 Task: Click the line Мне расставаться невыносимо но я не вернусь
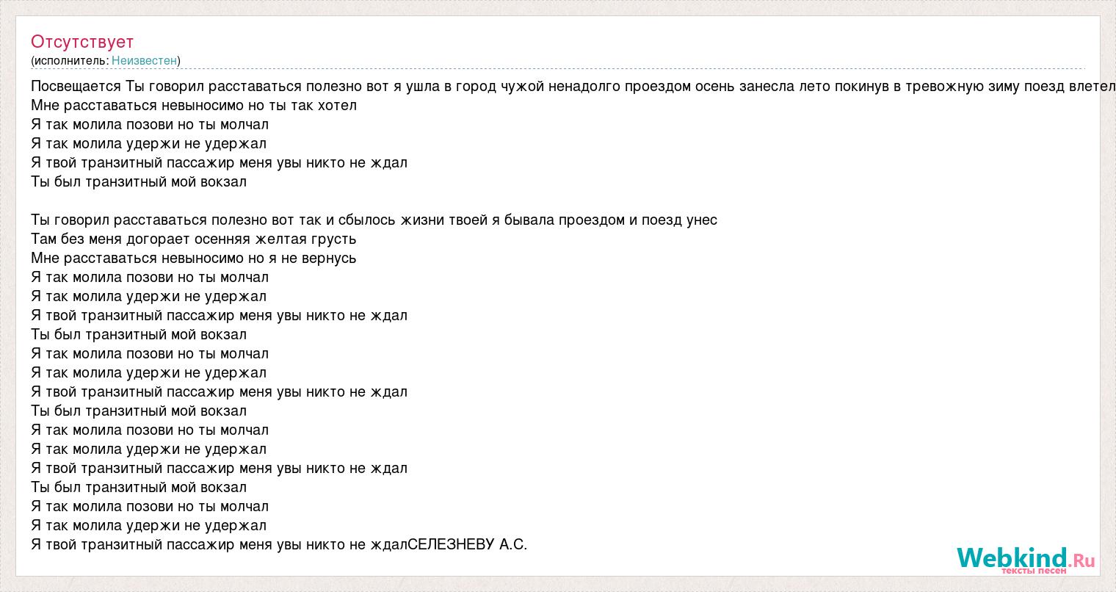pyautogui.click(x=194, y=258)
